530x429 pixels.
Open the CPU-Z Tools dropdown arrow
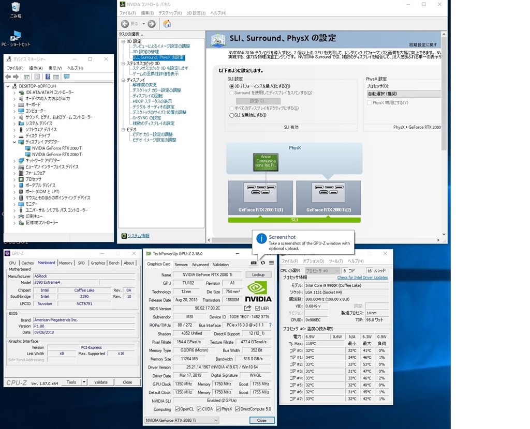click(84, 382)
